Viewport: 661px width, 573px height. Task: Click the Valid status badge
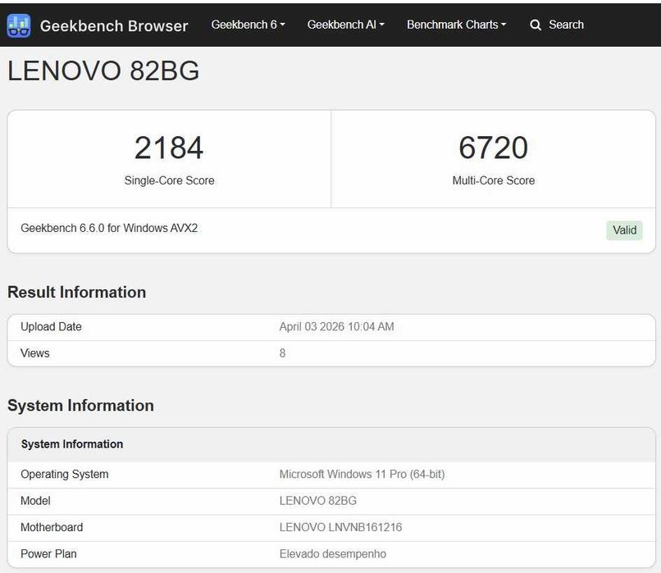pyautogui.click(x=624, y=230)
